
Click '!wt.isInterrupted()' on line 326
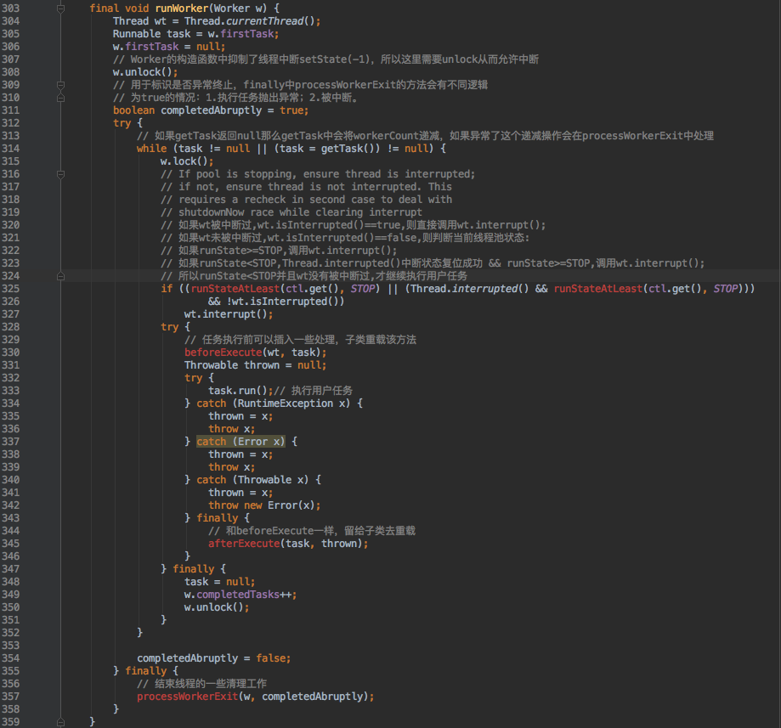pyautogui.click(x=285, y=302)
